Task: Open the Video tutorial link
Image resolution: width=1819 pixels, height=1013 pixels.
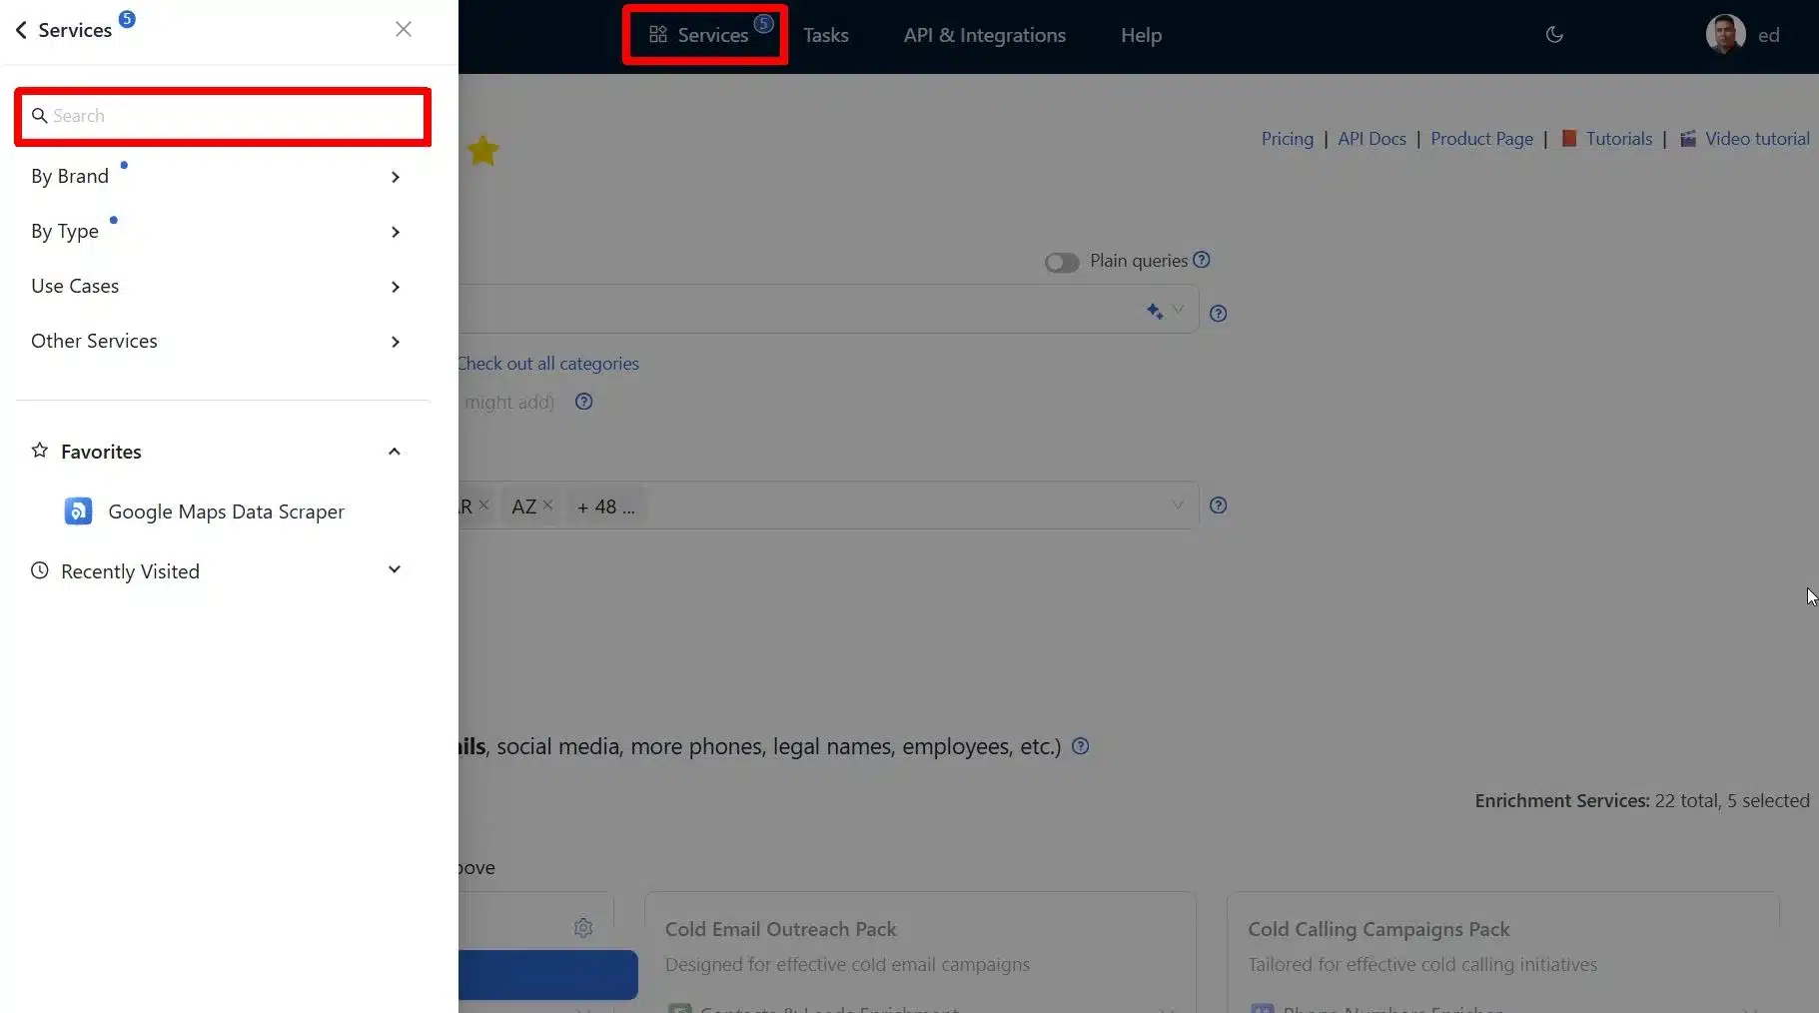Action: [x=1756, y=139]
